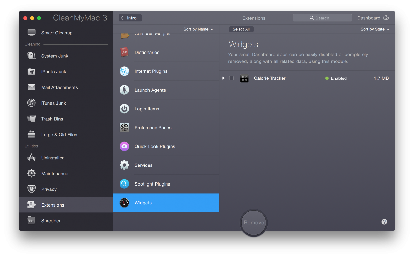Click the iTunes Junk music note icon
Image resolution: width=414 pixels, height=258 pixels.
tap(32, 103)
